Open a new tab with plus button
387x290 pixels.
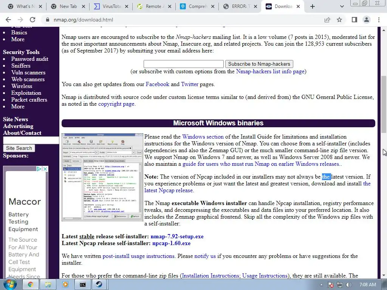313,6
